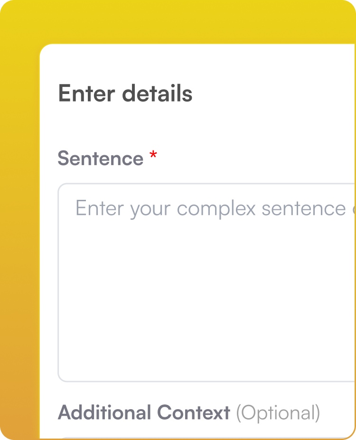Click just below the Enter details title
356x440 pixels.
pos(125,114)
